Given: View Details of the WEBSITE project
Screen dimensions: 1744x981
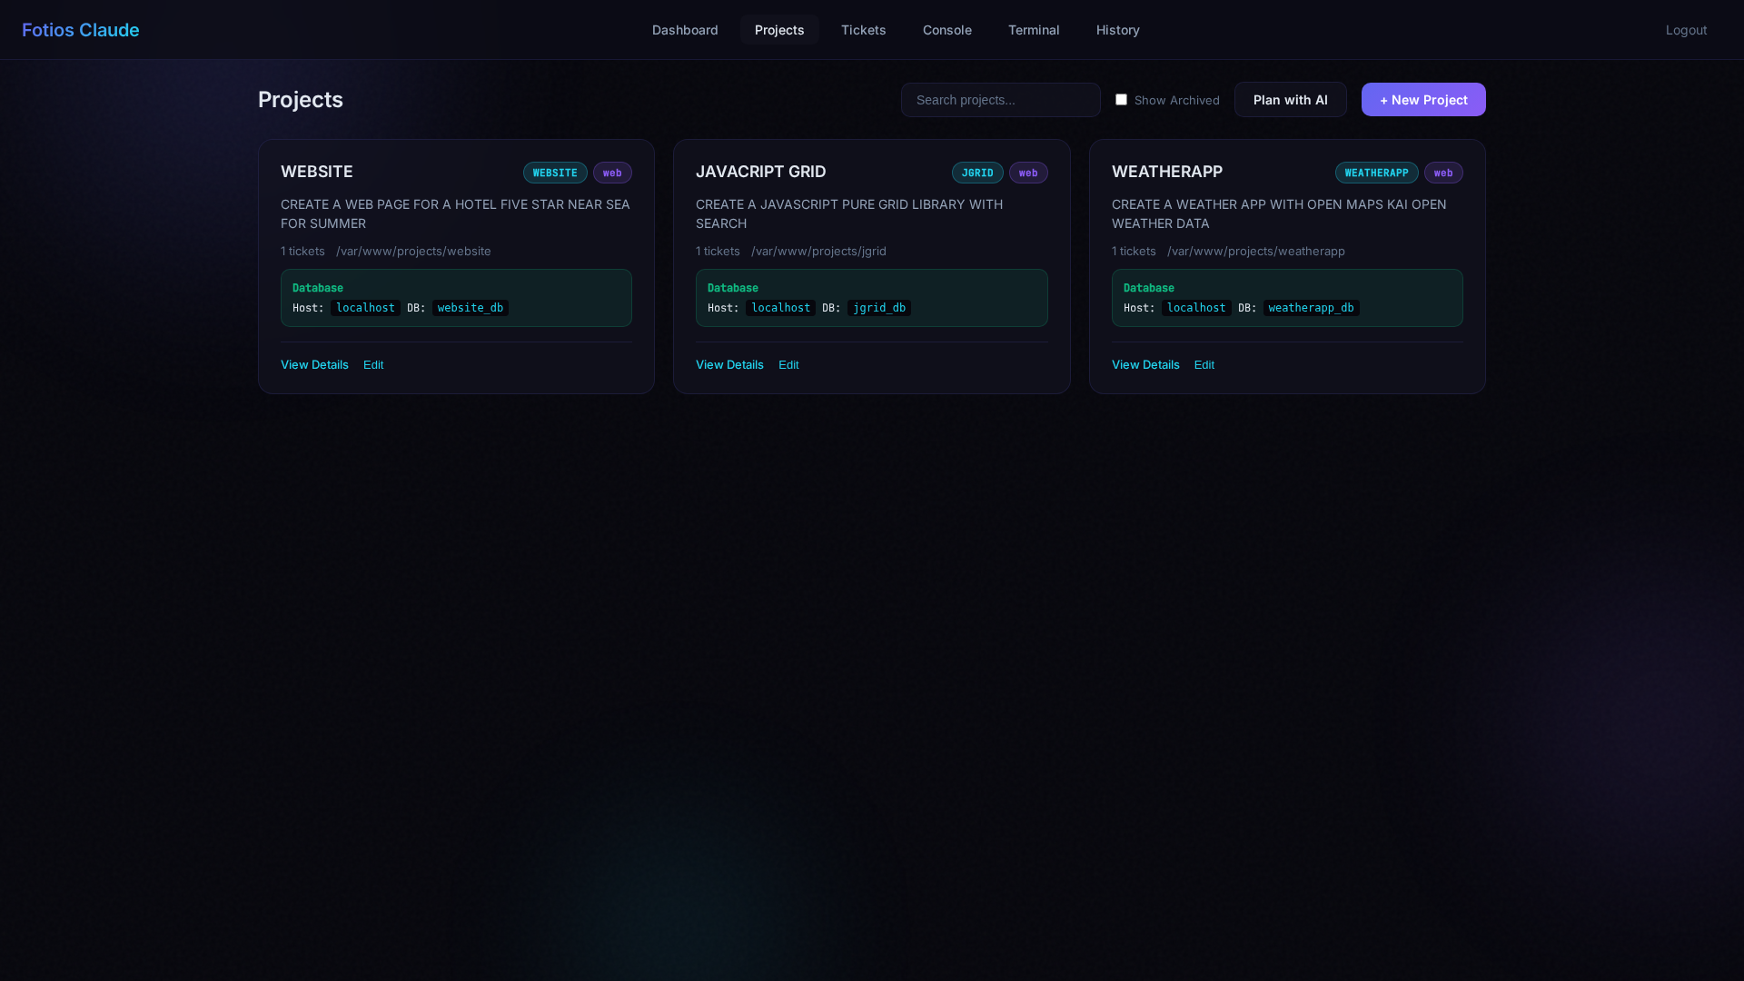Looking at the screenshot, I should 314,364.
